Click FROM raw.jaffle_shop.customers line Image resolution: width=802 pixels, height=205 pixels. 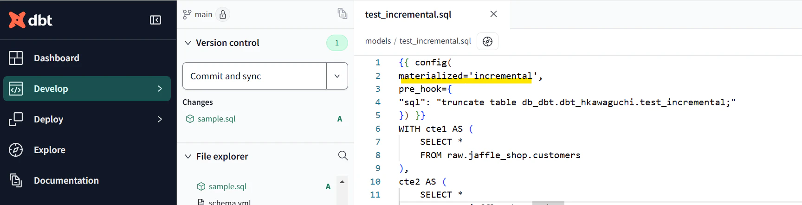500,155
